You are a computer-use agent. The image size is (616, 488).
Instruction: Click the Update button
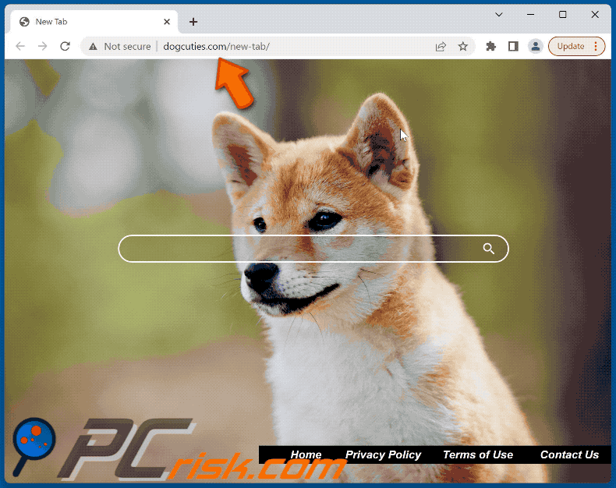coord(571,46)
